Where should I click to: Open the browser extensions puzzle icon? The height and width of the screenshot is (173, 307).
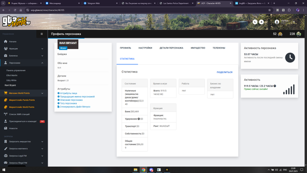(x=289, y=10)
